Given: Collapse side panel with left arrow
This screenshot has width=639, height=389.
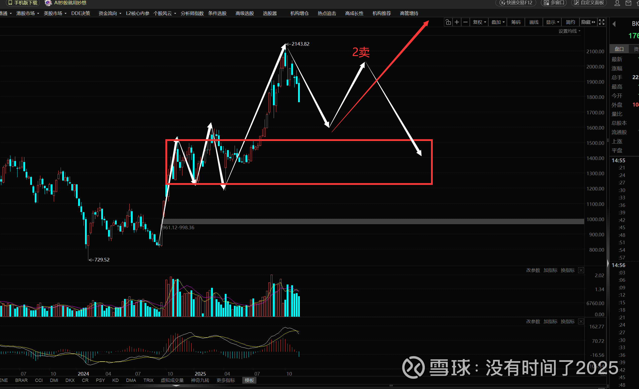Looking at the screenshot, I should tap(614, 24).
